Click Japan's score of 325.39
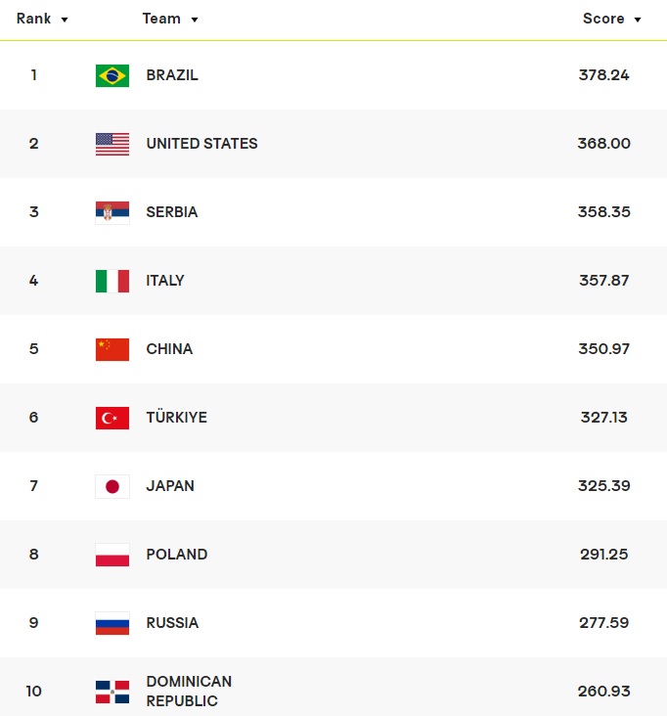Image resolution: width=667 pixels, height=716 pixels. coord(603,486)
